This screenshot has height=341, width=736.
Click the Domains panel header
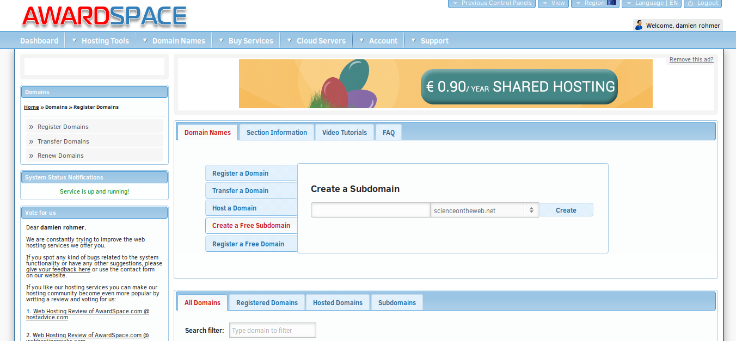pos(94,92)
